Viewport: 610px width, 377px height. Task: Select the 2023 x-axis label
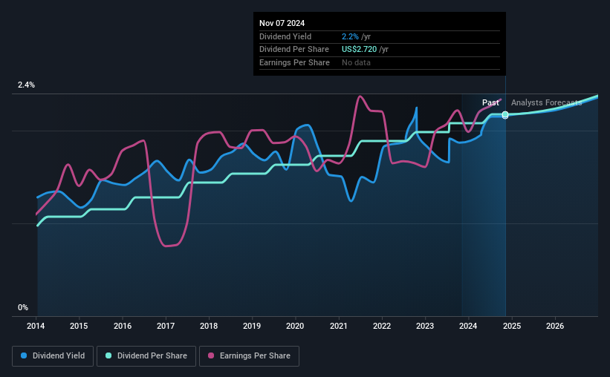coord(425,326)
